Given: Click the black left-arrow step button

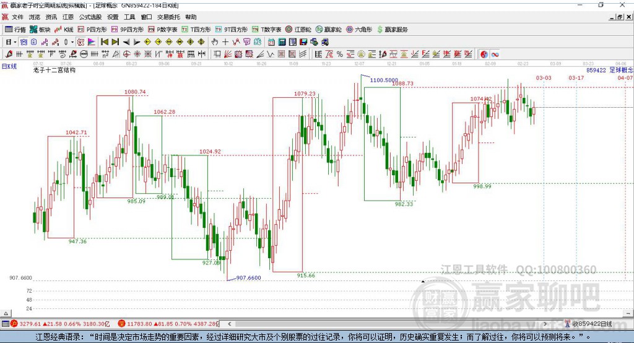Looking at the screenshot, I should pos(126,41).
